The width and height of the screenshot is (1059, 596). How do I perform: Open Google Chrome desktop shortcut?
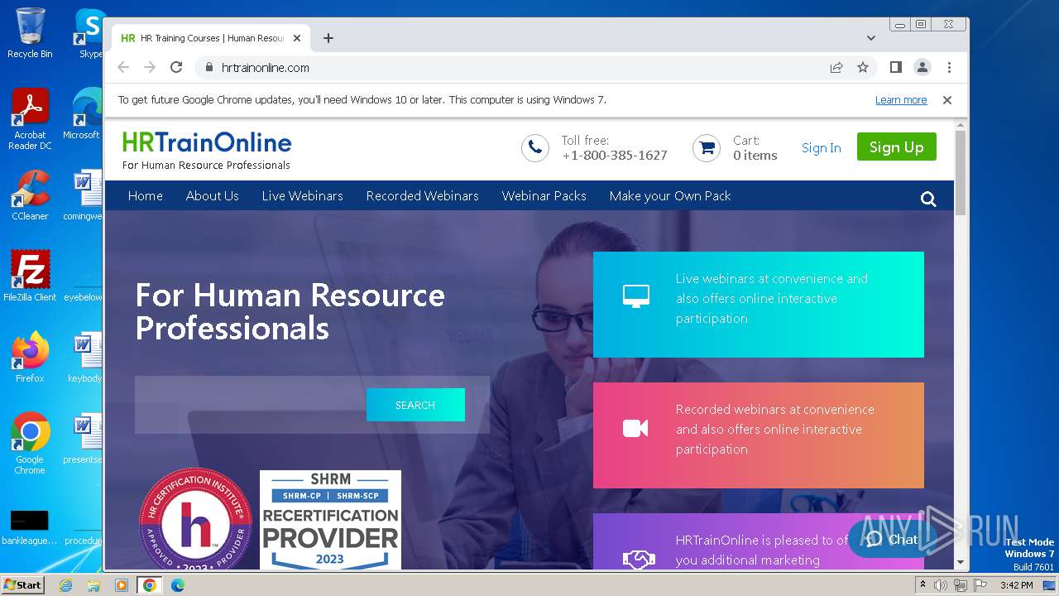click(x=30, y=443)
